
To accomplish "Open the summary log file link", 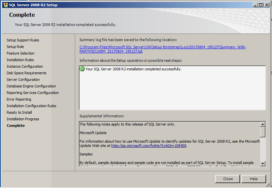I will pyautogui.click(x=163, y=49).
